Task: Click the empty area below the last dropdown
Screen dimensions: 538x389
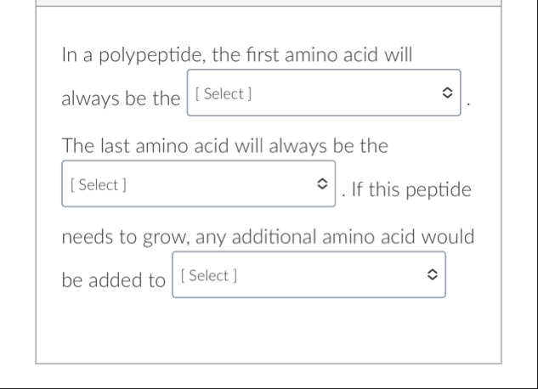Action: (x=269, y=331)
